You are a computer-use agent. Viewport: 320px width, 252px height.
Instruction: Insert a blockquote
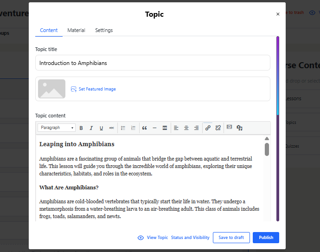145,128
